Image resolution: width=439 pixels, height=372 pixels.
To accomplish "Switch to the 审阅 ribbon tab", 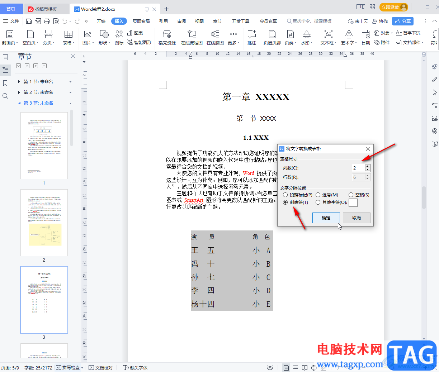I will tap(181, 21).
